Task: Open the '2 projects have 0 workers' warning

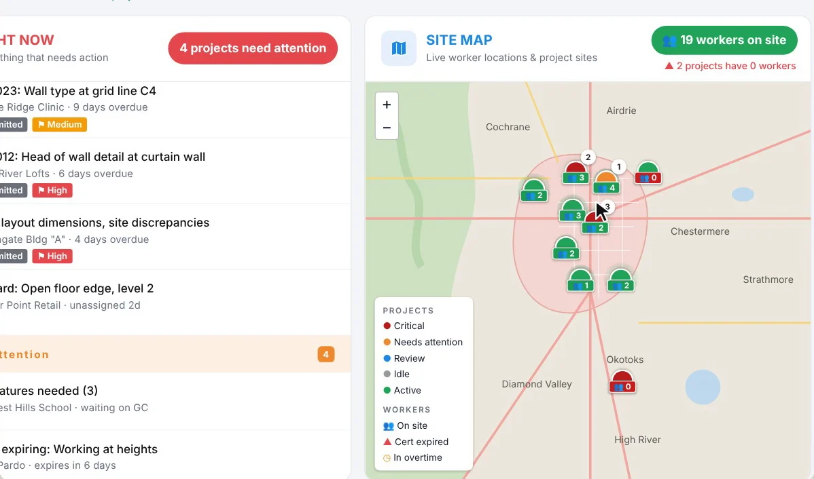Action: [730, 66]
